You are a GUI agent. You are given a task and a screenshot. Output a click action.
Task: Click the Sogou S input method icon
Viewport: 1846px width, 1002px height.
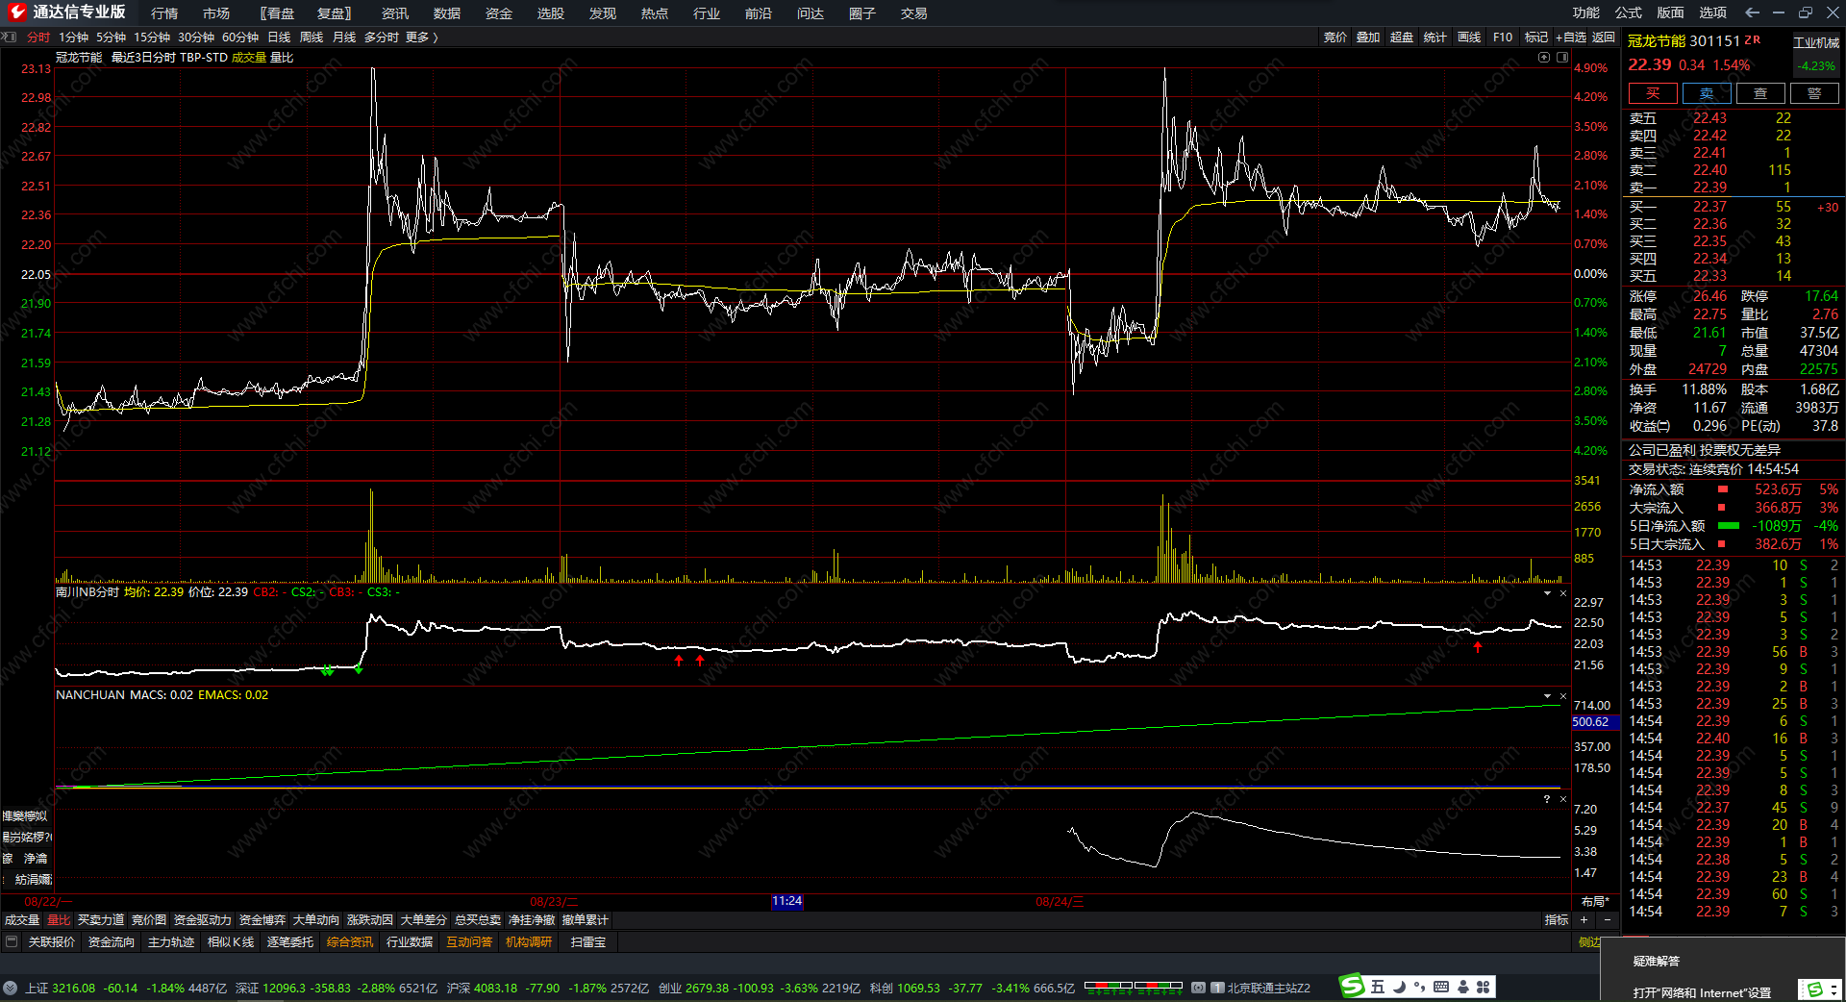pyautogui.click(x=1353, y=986)
